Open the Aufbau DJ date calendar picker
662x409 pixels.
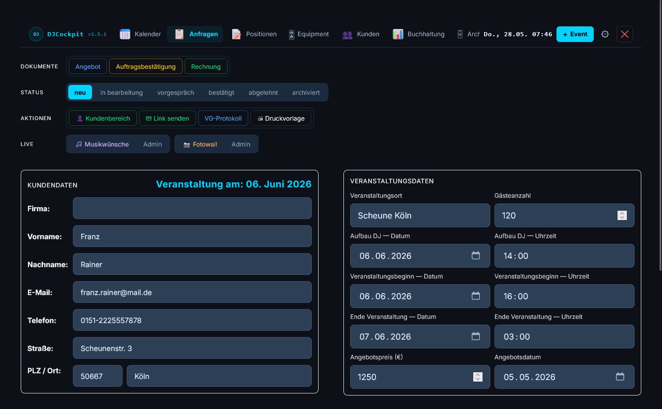tap(476, 255)
